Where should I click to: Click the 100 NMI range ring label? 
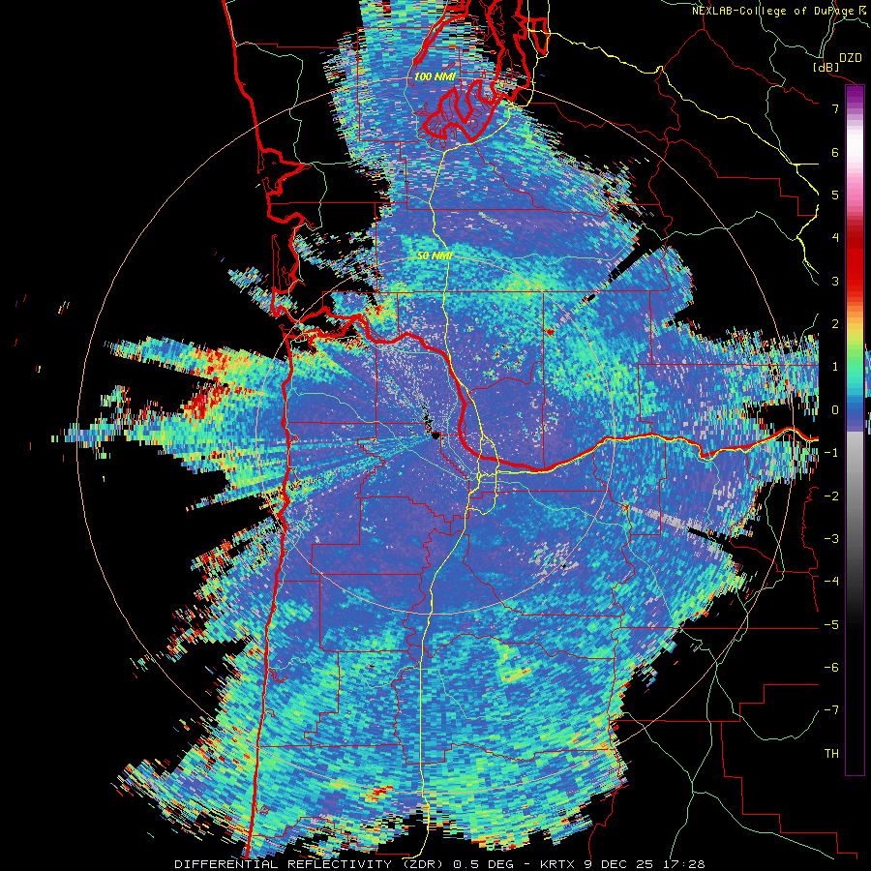[435, 76]
